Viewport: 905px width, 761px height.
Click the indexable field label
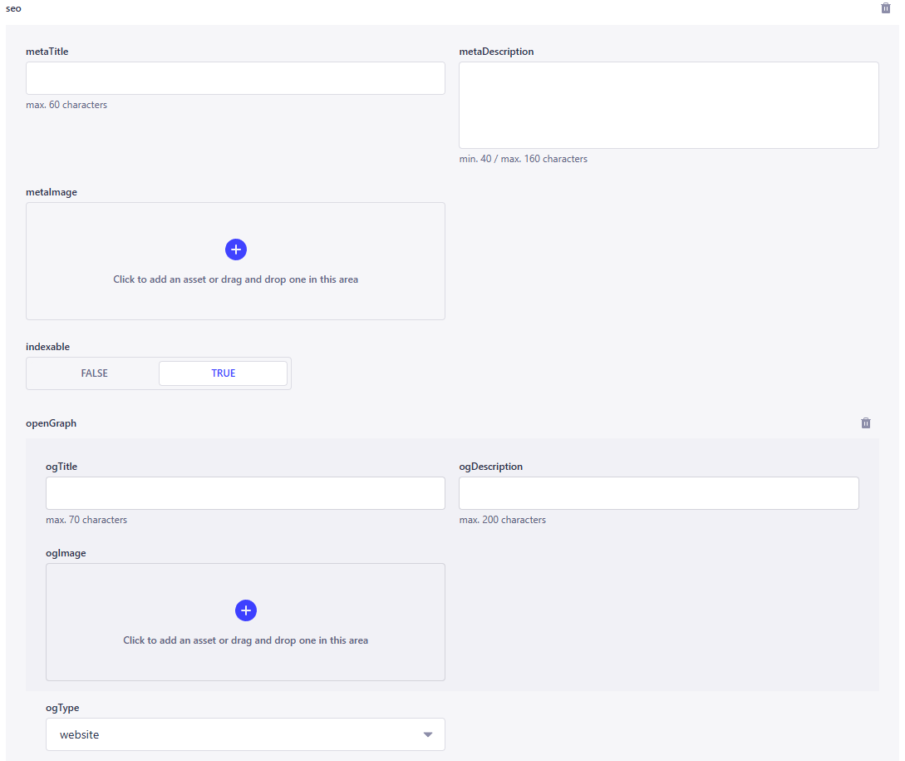tap(46, 347)
